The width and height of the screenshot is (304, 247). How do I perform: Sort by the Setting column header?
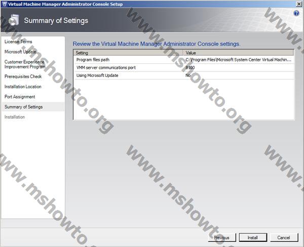[x=129, y=53]
